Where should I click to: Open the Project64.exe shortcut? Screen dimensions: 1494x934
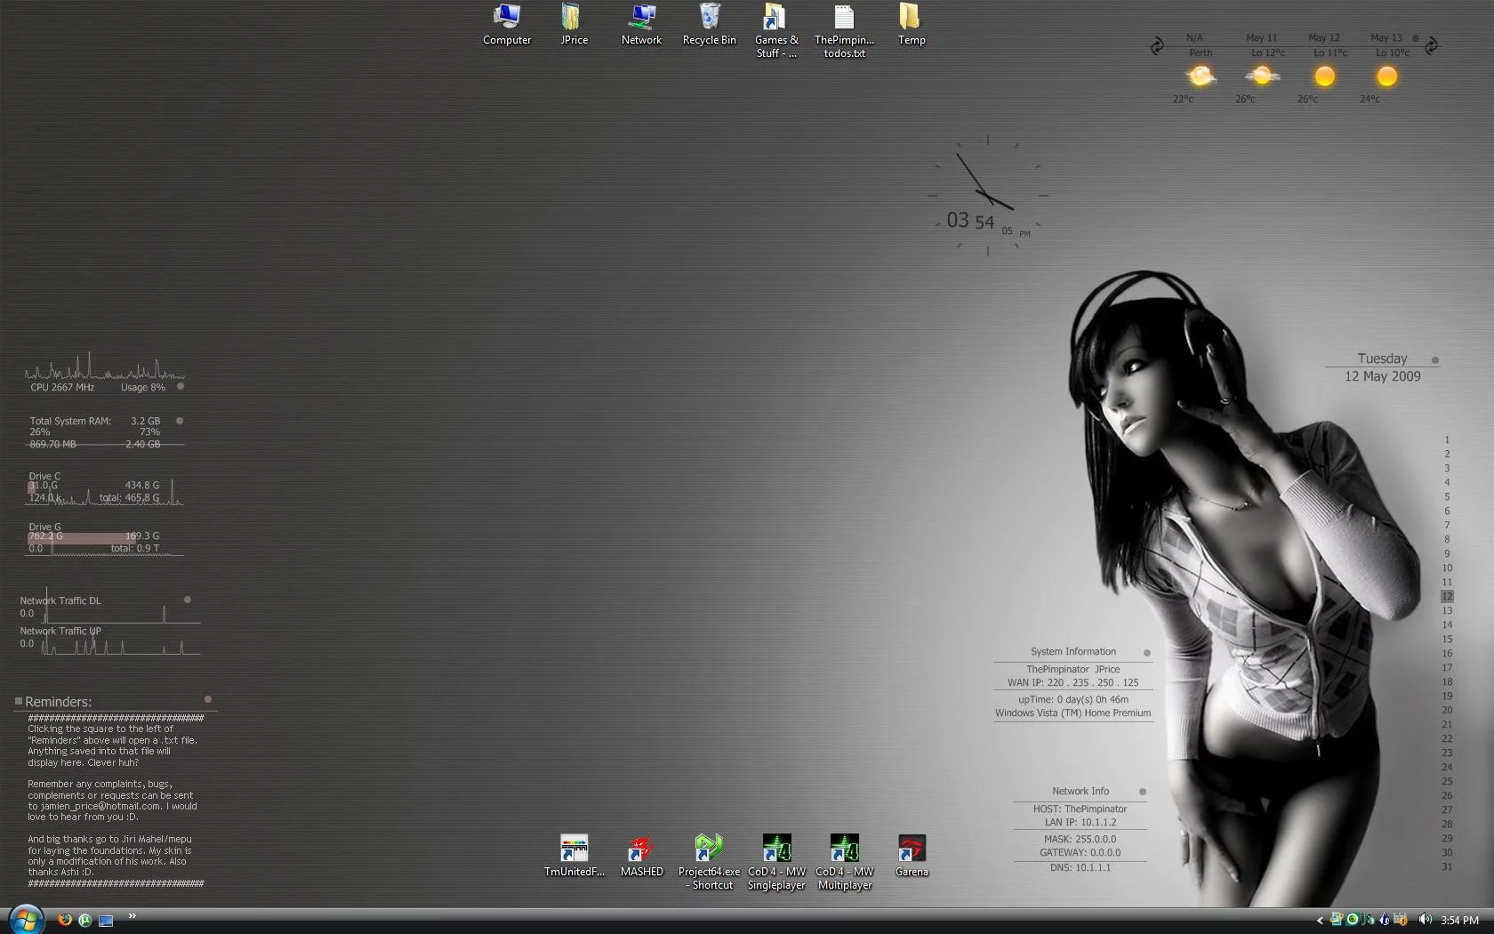(709, 849)
